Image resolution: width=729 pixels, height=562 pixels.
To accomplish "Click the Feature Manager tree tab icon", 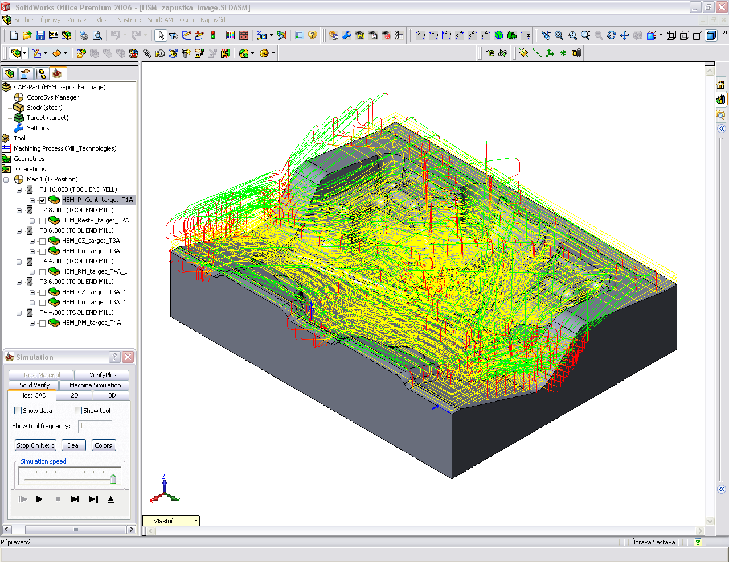I will [9, 74].
